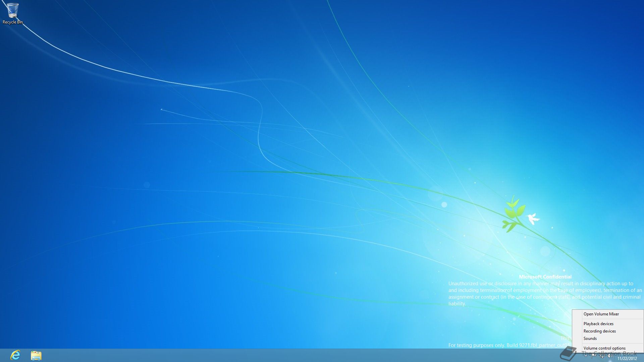Click the 11/22/2012 date in taskbar
The image size is (644, 362).
tap(627, 359)
